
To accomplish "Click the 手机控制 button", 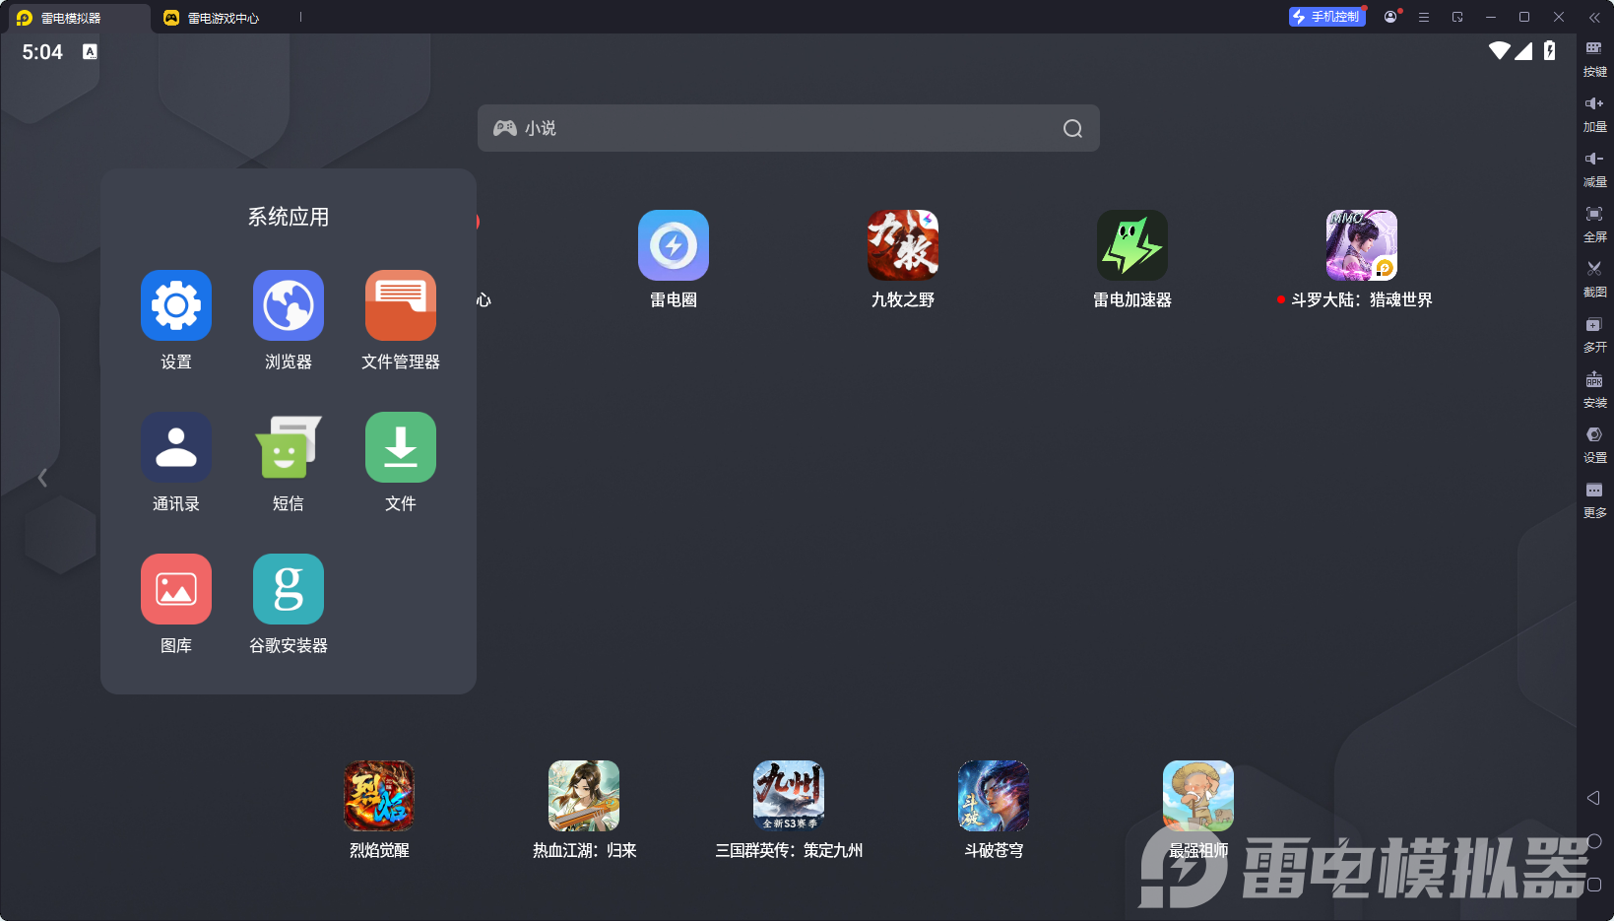I will [x=1326, y=17].
